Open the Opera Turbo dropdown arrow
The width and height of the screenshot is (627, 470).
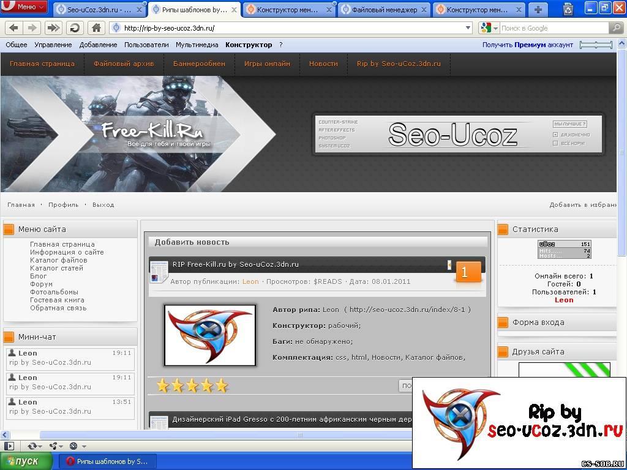[x=84, y=446]
